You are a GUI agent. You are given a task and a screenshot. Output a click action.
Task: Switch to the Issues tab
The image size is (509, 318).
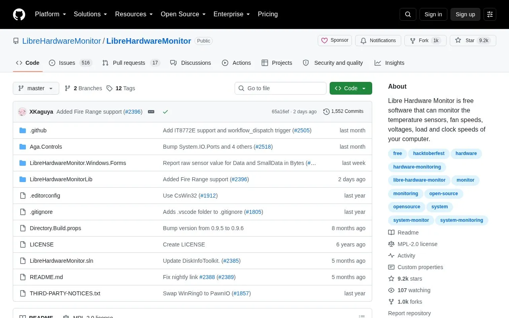(x=70, y=63)
